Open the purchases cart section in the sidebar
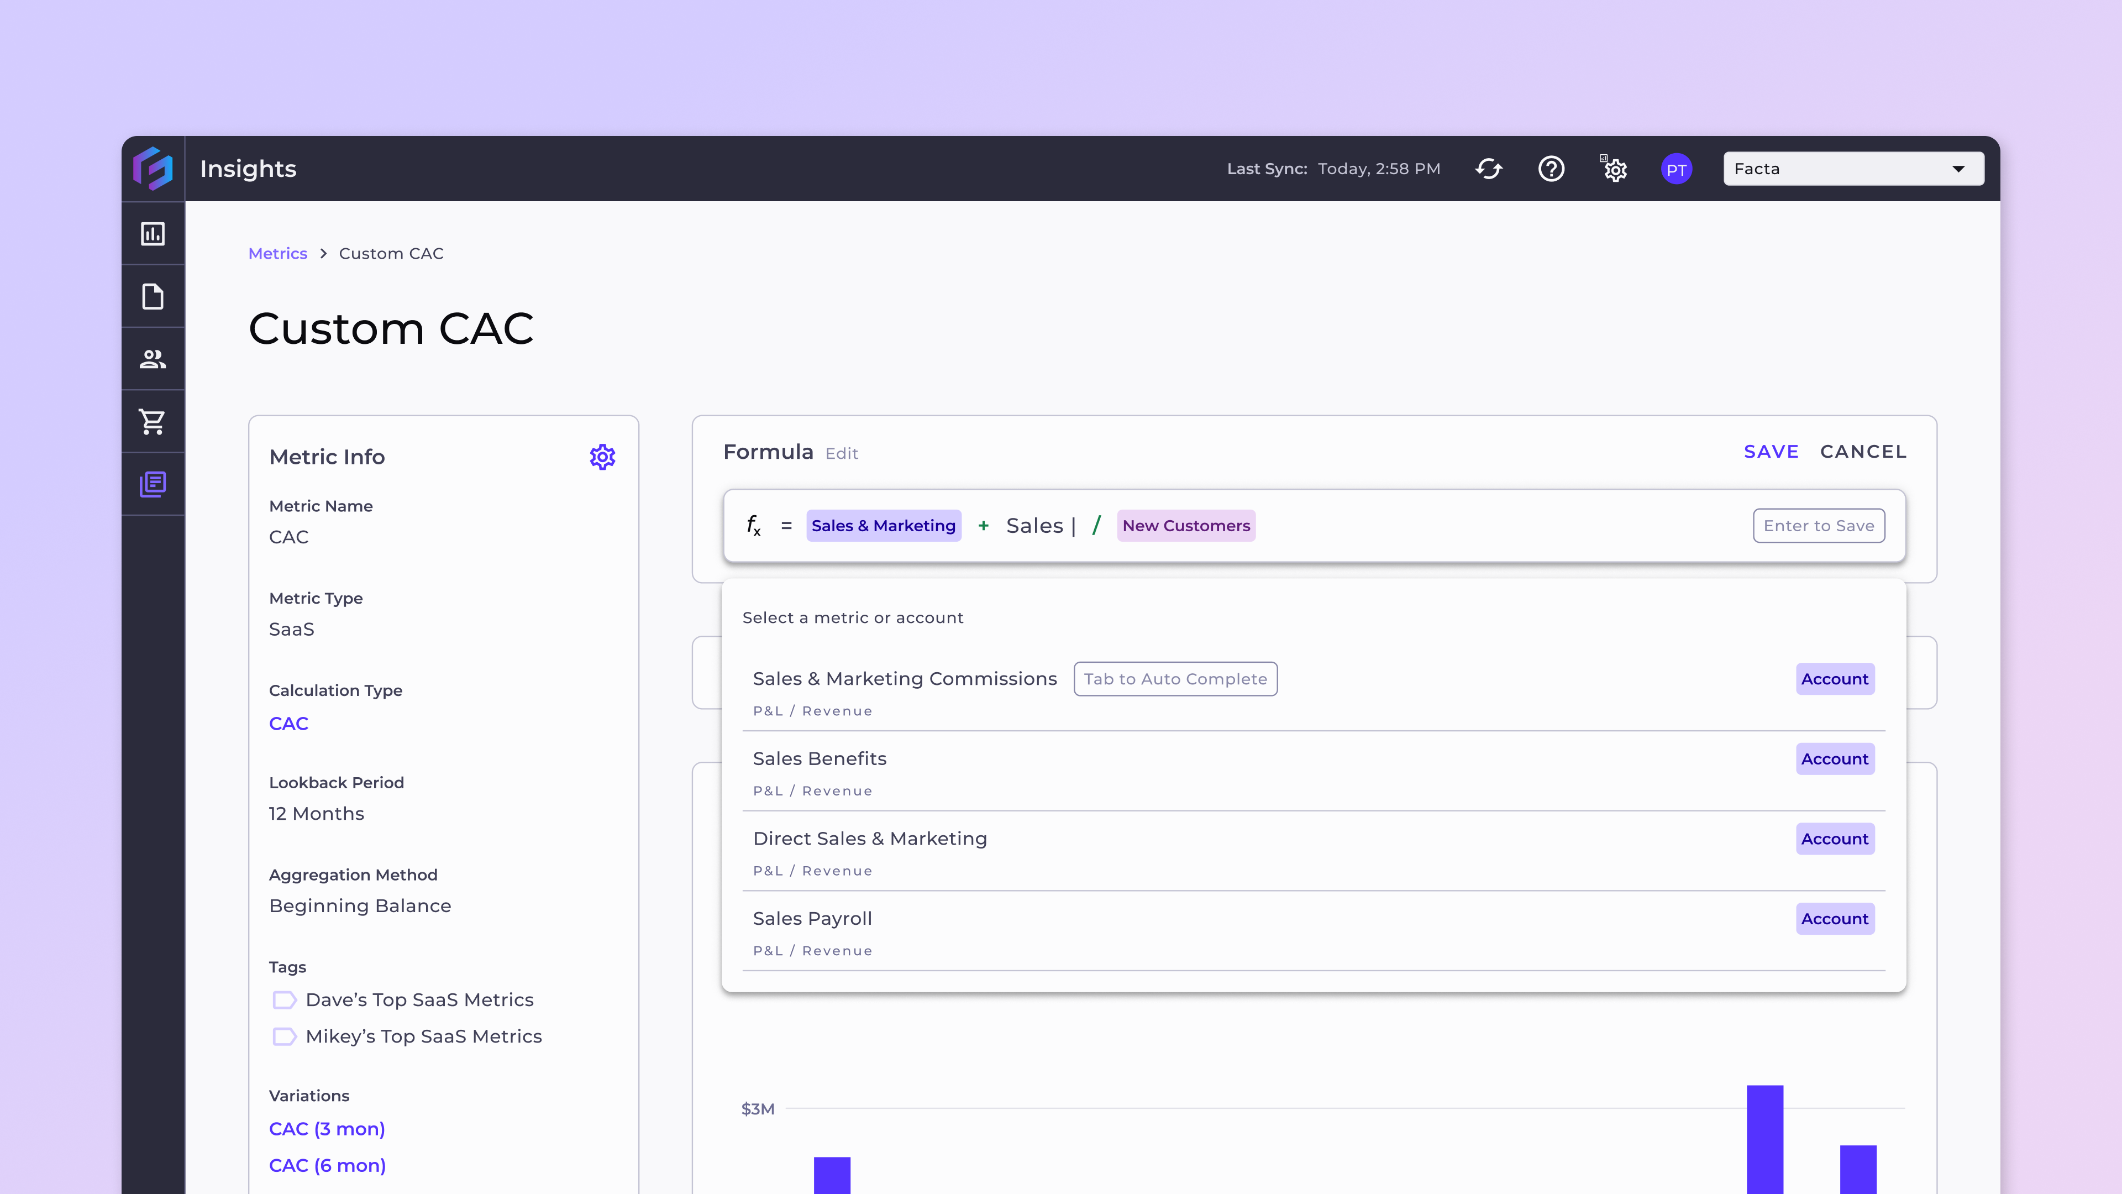Viewport: 2122px width, 1194px height. point(153,421)
